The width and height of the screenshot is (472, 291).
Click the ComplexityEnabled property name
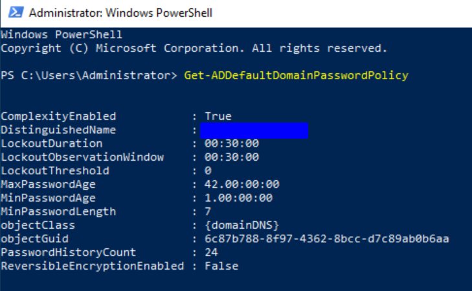[58, 116]
